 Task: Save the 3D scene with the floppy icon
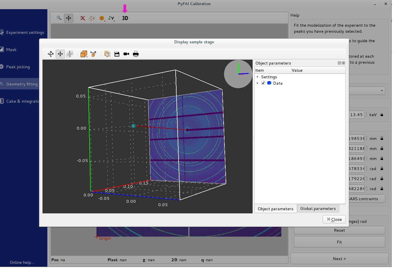tap(117, 54)
